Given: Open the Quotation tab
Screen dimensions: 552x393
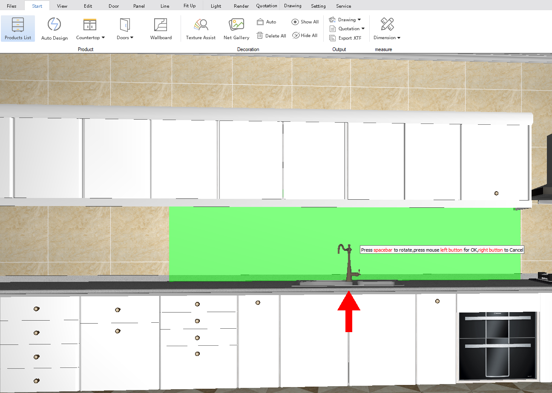Looking at the screenshot, I should (x=267, y=6).
